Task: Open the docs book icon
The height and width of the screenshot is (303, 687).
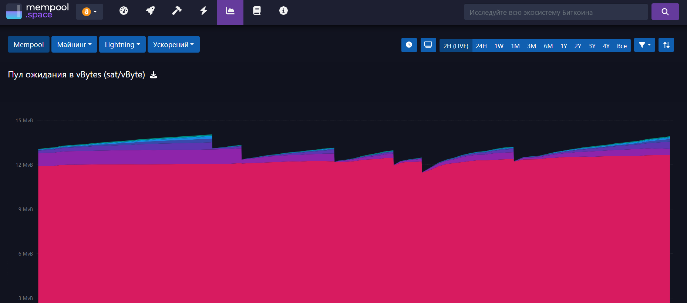Action: 257,11
